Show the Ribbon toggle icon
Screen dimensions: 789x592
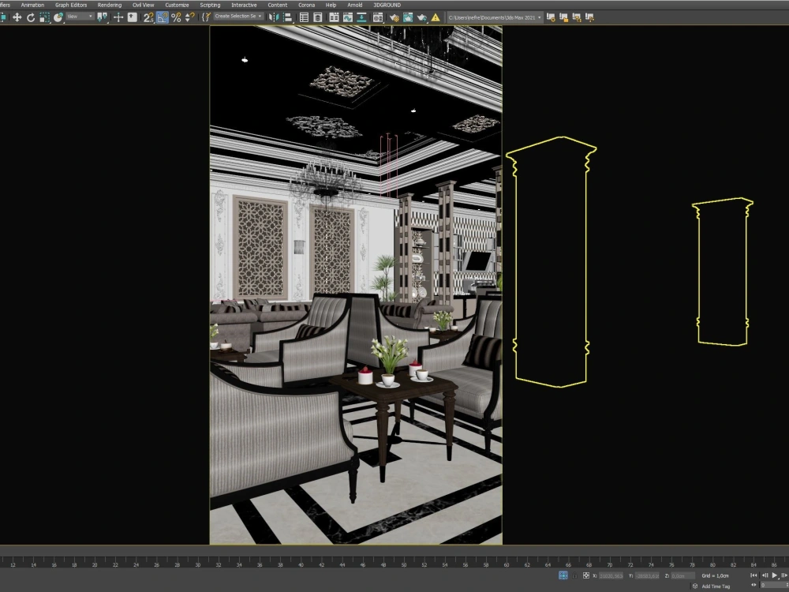coord(334,17)
